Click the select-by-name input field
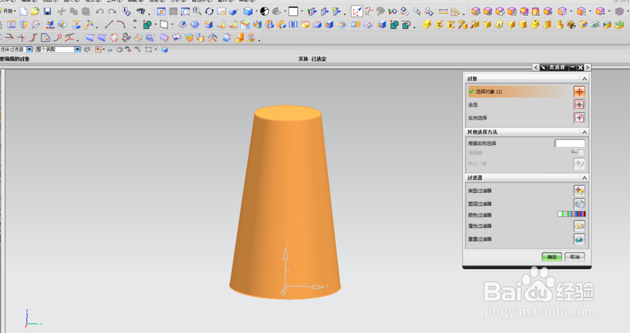This screenshot has width=630, height=333. [570, 143]
